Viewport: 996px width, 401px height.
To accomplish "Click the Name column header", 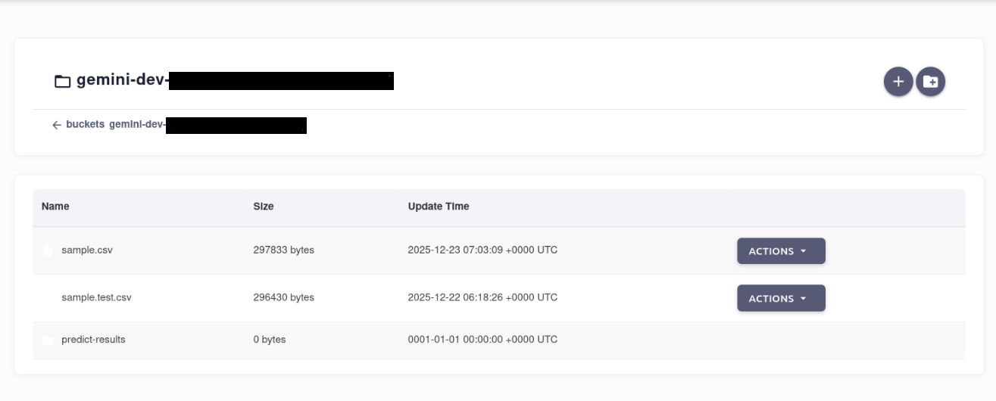I will click(55, 206).
